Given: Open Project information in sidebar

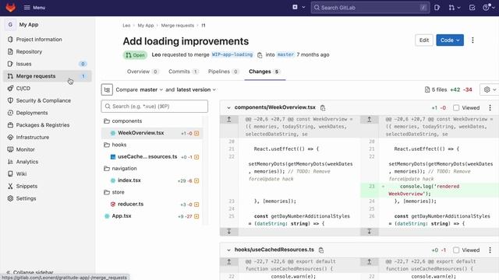Looking at the screenshot, I should tap(39, 40).
